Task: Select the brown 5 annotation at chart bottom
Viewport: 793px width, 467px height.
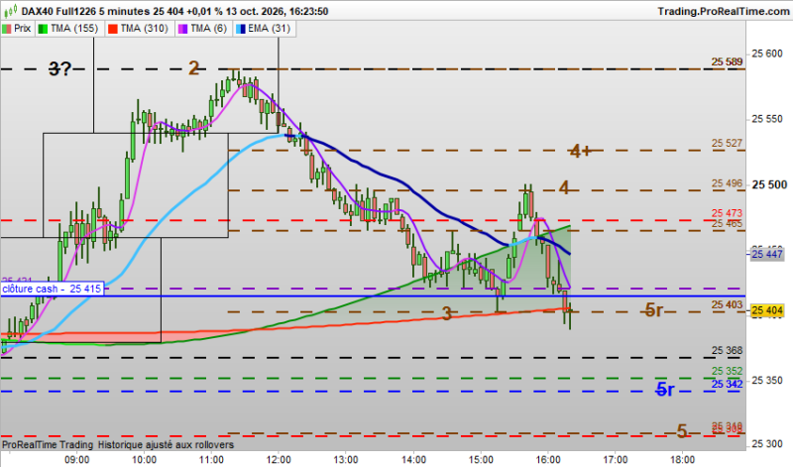Action: [682, 431]
